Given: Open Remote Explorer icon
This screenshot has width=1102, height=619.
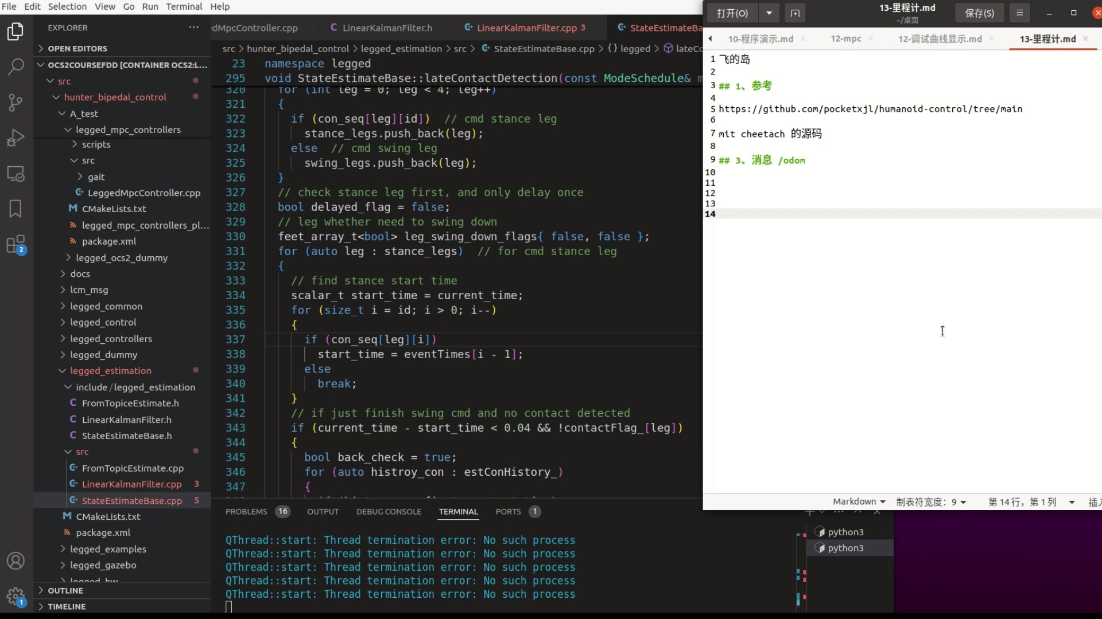Looking at the screenshot, I should [x=15, y=174].
